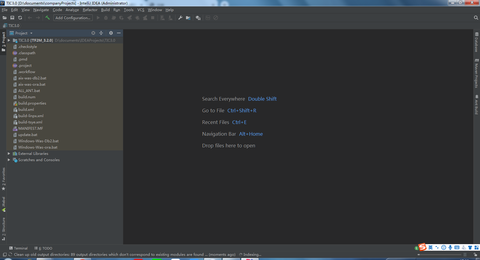Click the Sogou soft keyboard icon
Image resolution: width=480 pixels, height=260 pixels.
(457, 247)
